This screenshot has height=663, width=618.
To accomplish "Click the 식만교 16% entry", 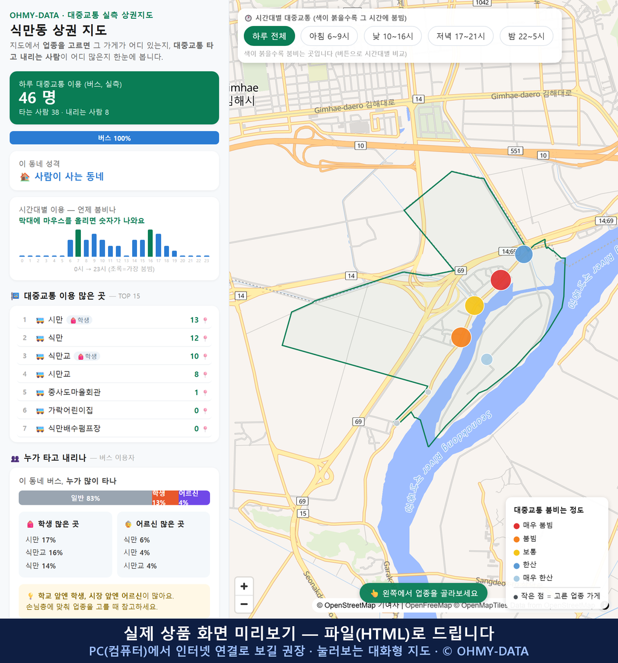I will pos(44,553).
